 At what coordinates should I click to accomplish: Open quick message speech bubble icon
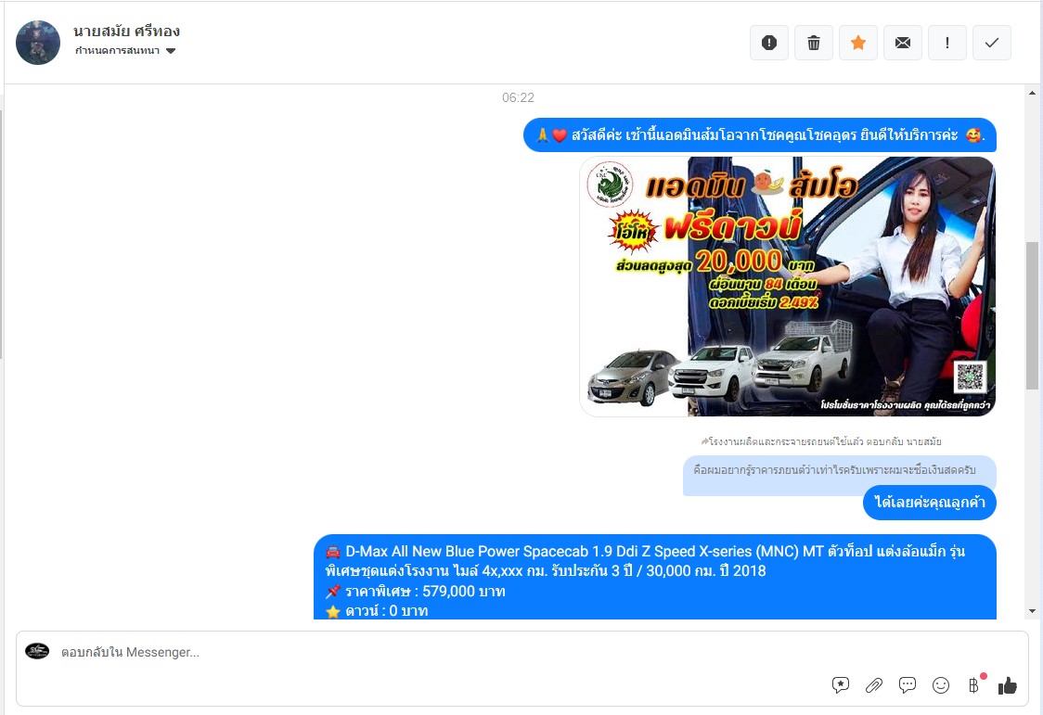pos(908,685)
